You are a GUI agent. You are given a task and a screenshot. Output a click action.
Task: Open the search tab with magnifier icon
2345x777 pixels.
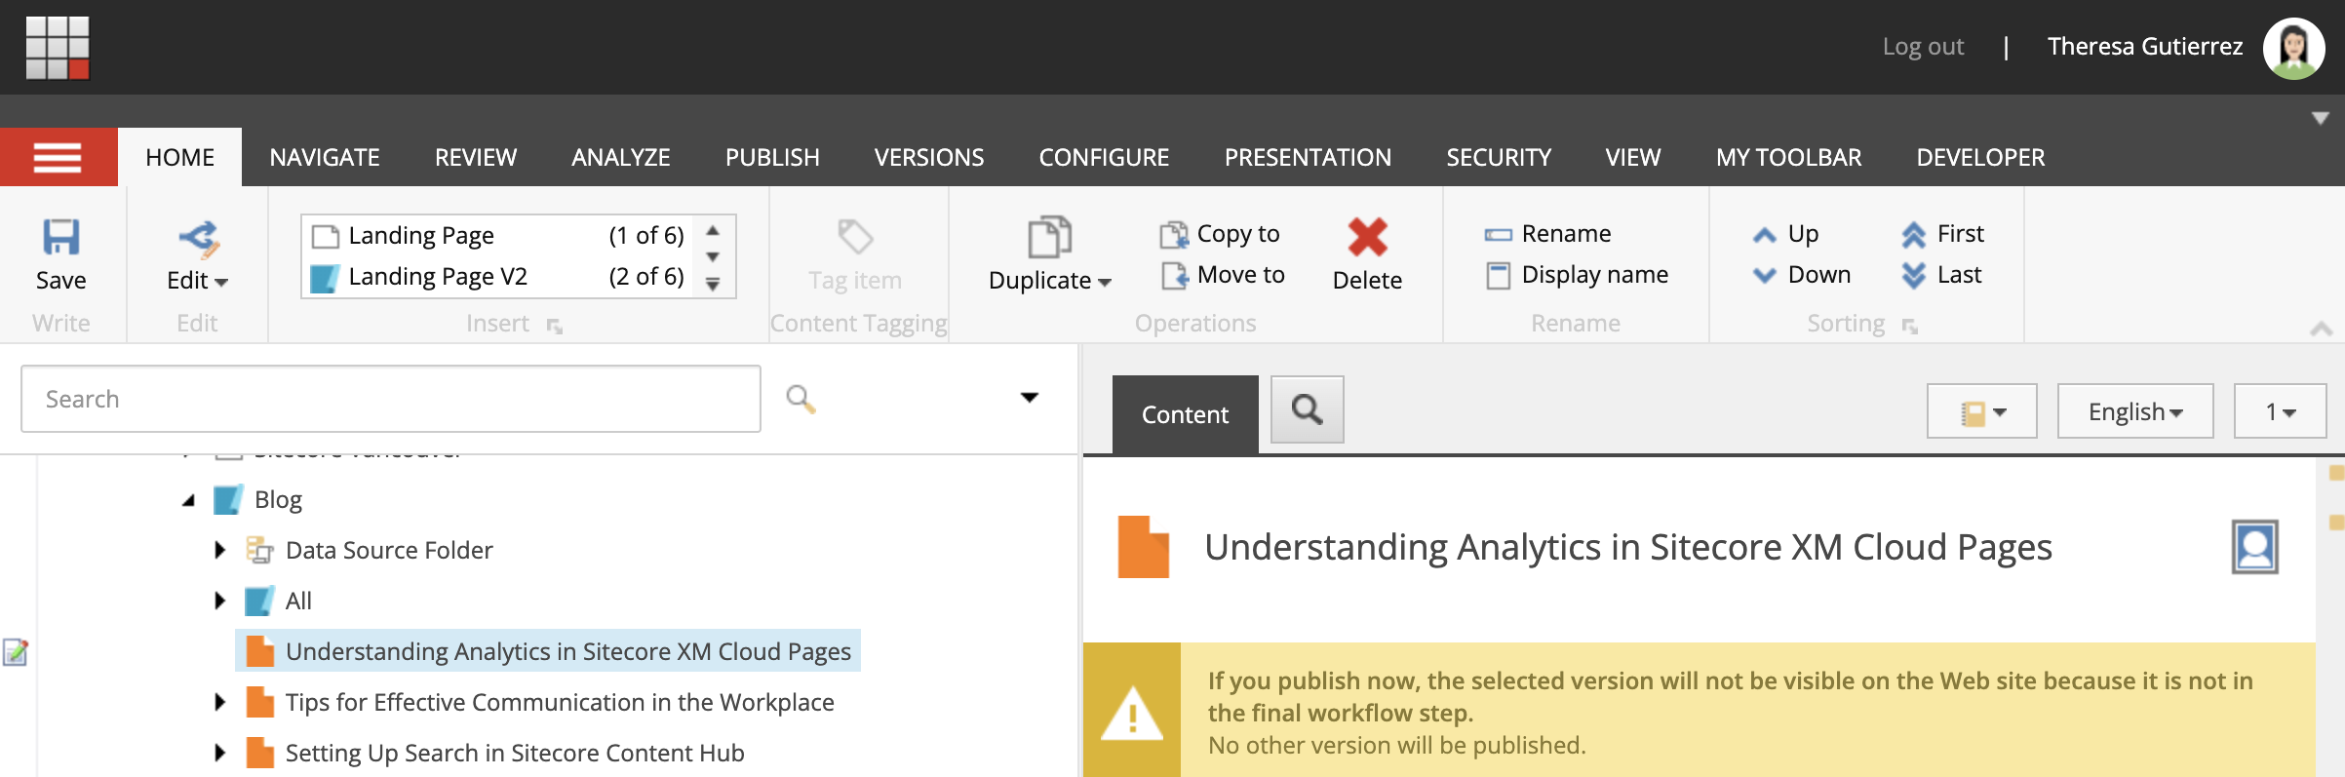tap(1307, 409)
